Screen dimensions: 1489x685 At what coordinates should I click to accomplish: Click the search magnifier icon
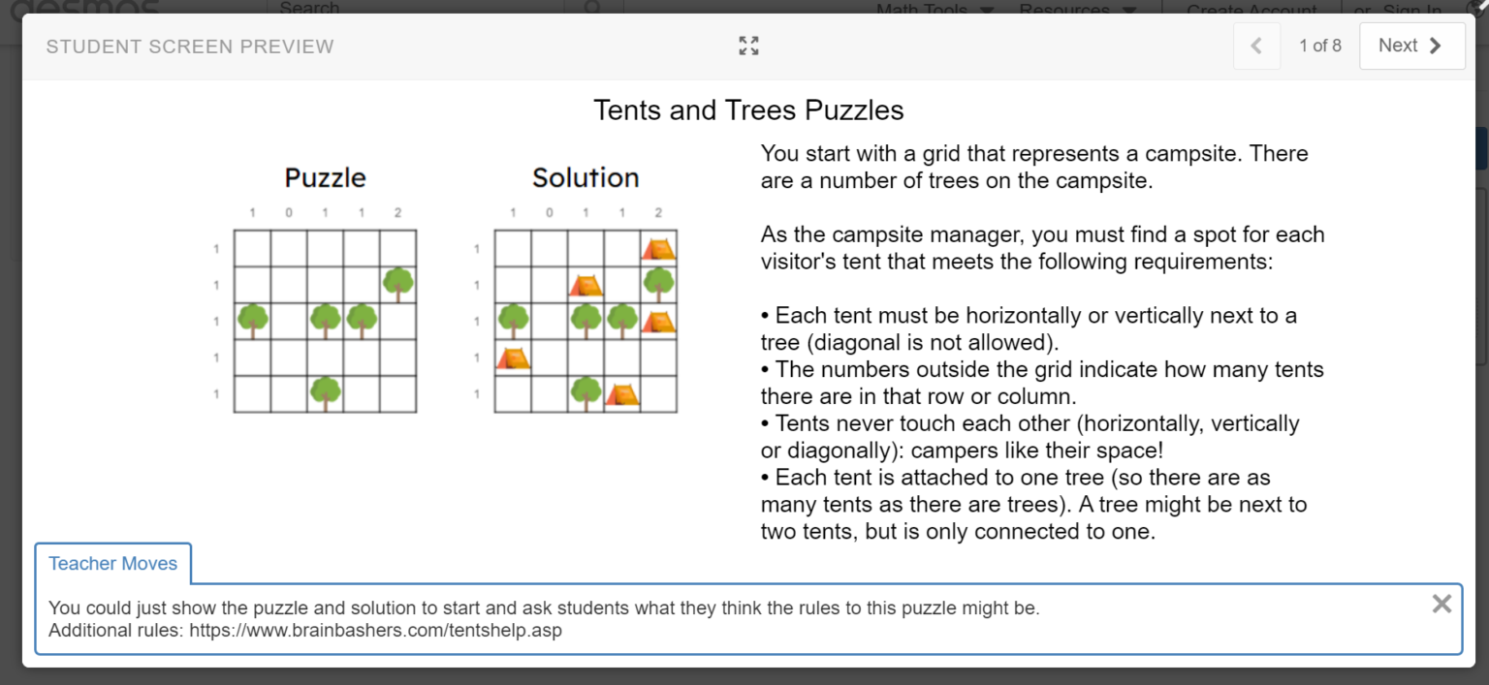pyautogui.click(x=592, y=8)
